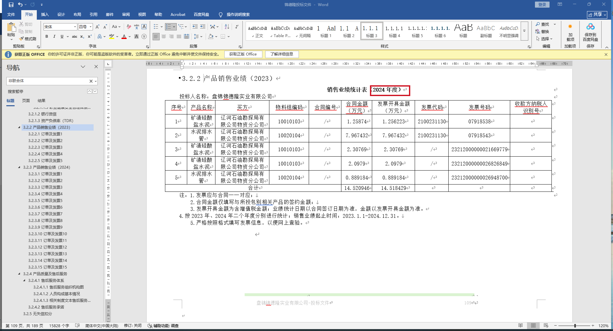This screenshot has width=613, height=331.
Task: Open Share dropdown button
Action: [597, 15]
